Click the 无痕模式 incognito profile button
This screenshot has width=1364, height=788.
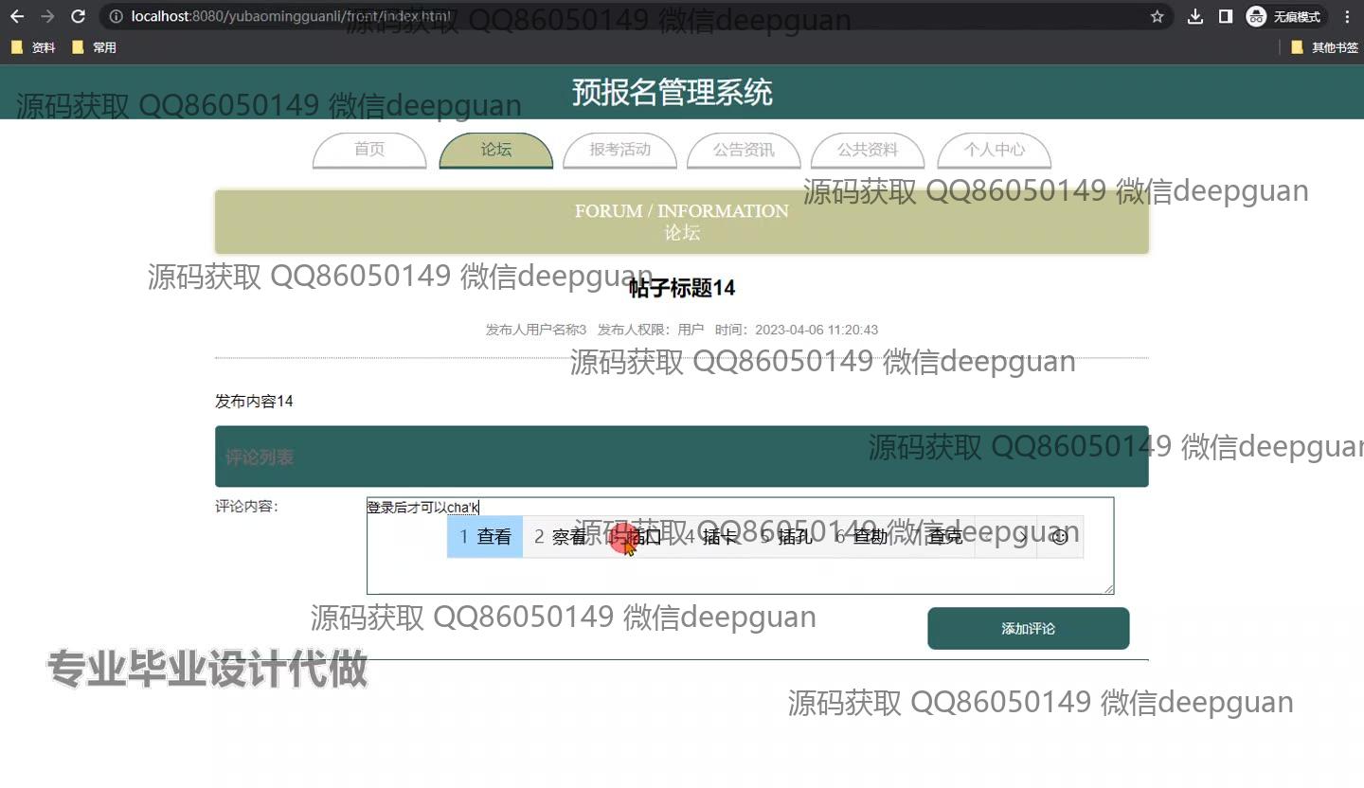point(1284,16)
